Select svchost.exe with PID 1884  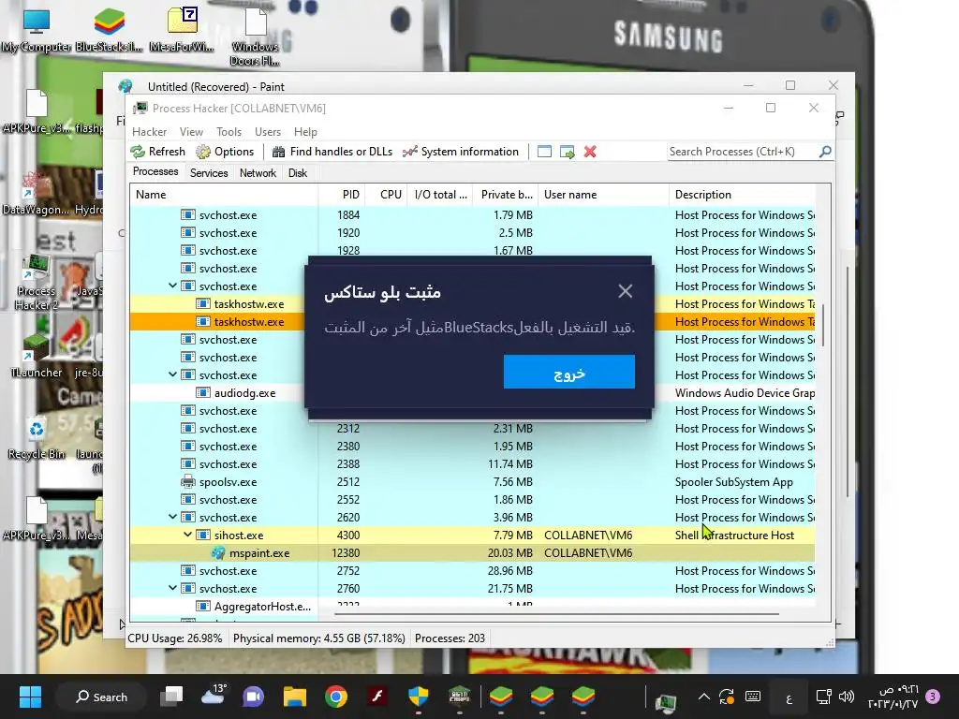tap(472, 215)
